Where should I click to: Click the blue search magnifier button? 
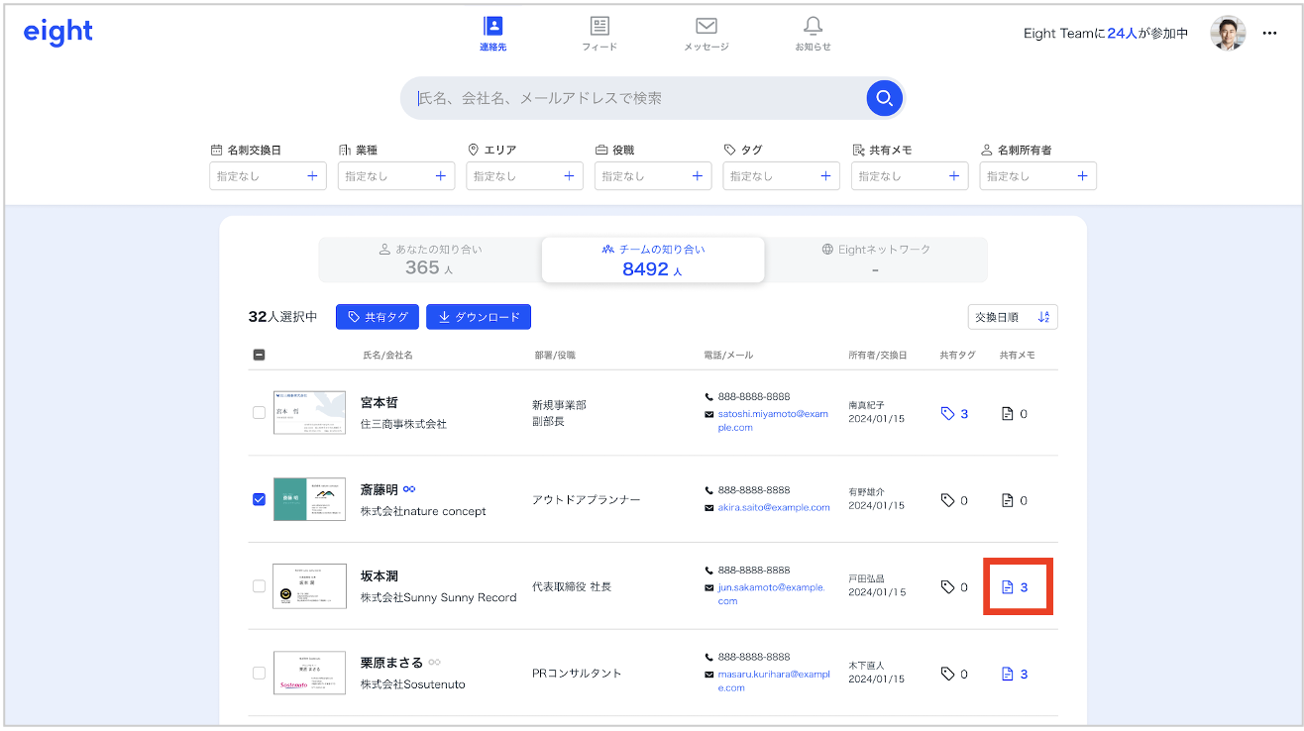point(884,98)
